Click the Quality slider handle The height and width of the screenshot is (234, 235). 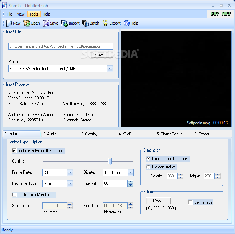(x=110, y=162)
